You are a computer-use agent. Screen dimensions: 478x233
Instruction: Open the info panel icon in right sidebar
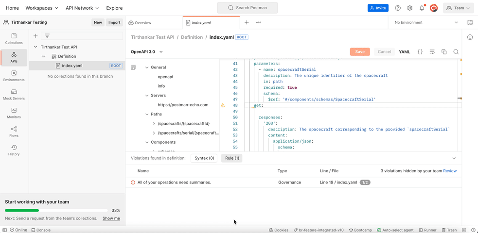[470, 37]
